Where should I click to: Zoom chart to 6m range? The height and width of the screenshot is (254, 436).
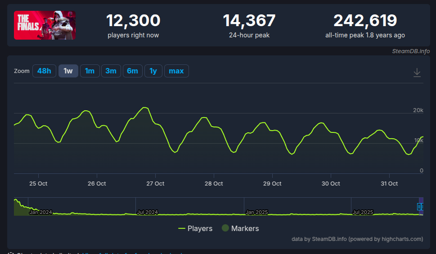[133, 71]
